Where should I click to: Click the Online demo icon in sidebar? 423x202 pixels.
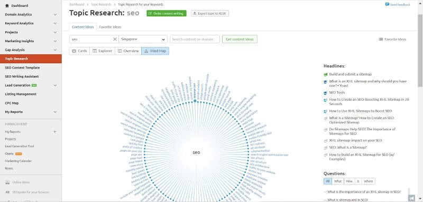(x=7, y=182)
